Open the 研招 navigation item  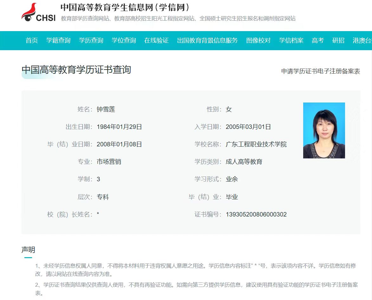point(338,40)
